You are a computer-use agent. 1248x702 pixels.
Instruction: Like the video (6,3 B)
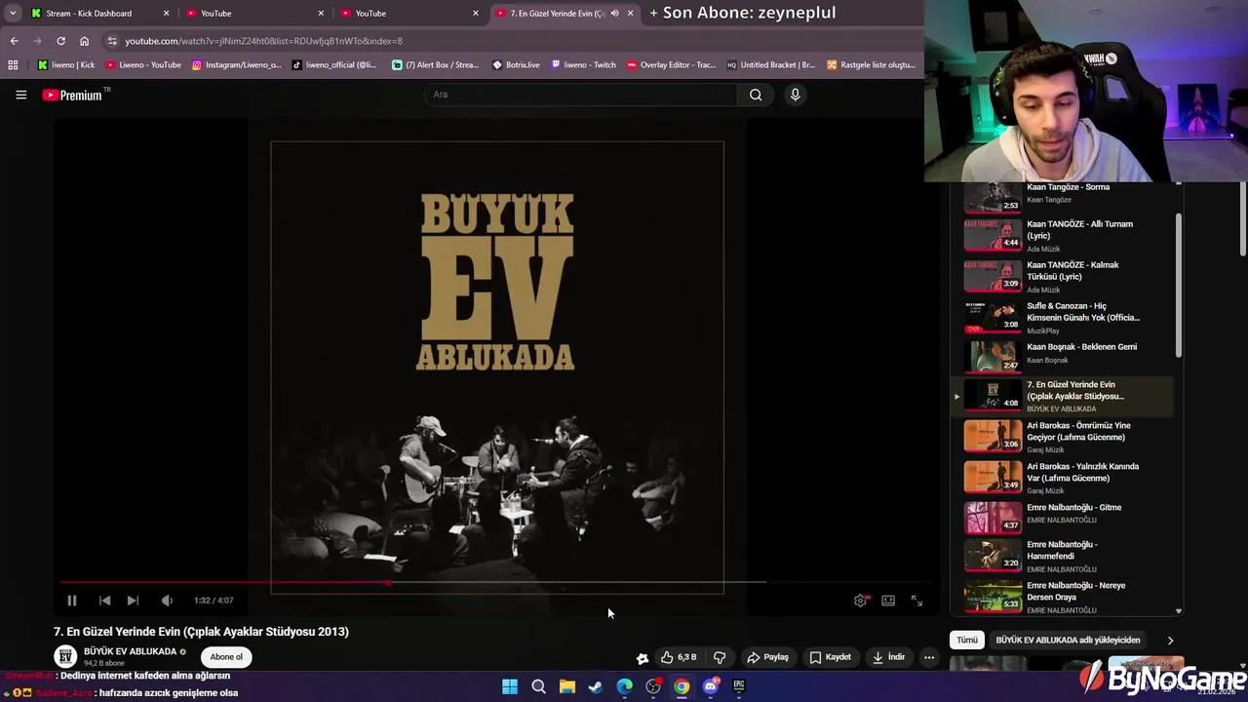(679, 657)
